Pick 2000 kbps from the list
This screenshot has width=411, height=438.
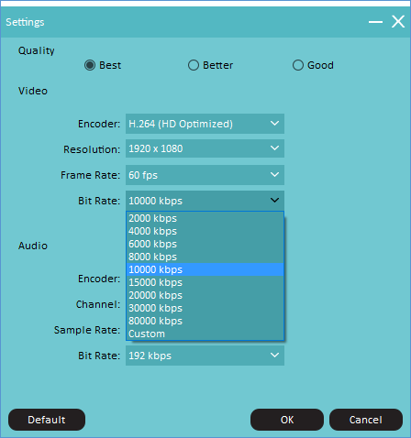click(x=205, y=218)
